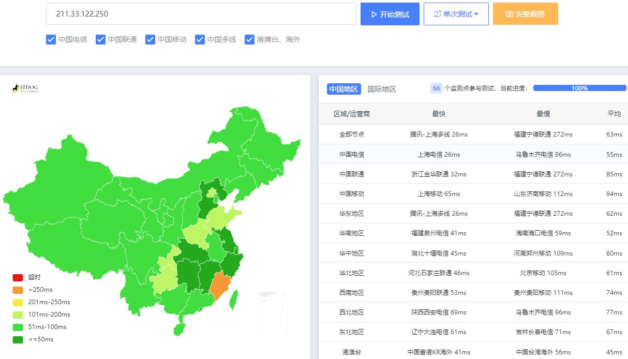This screenshot has width=628, height=359.
Task: Click 浙江金华联通 32ms cell
Action: pyautogui.click(x=439, y=174)
